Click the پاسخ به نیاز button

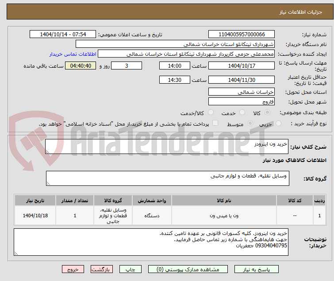click(x=257, y=269)
